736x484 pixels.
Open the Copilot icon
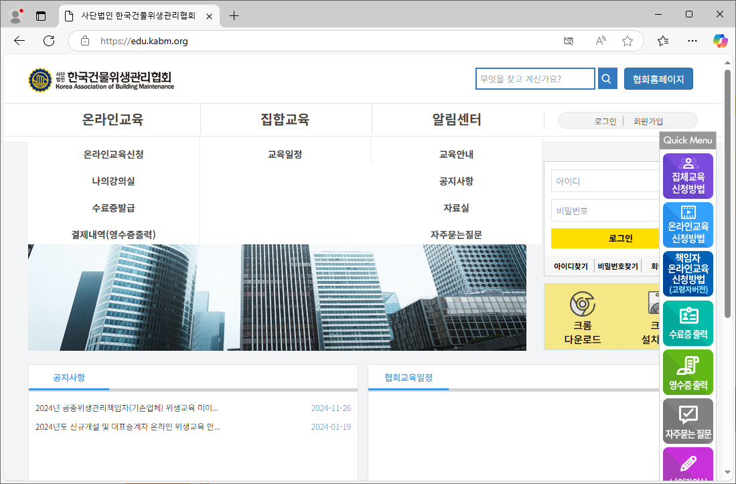[720, 41]
